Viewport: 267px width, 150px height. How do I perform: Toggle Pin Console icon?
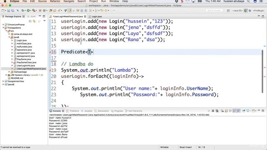click(244, 111)
